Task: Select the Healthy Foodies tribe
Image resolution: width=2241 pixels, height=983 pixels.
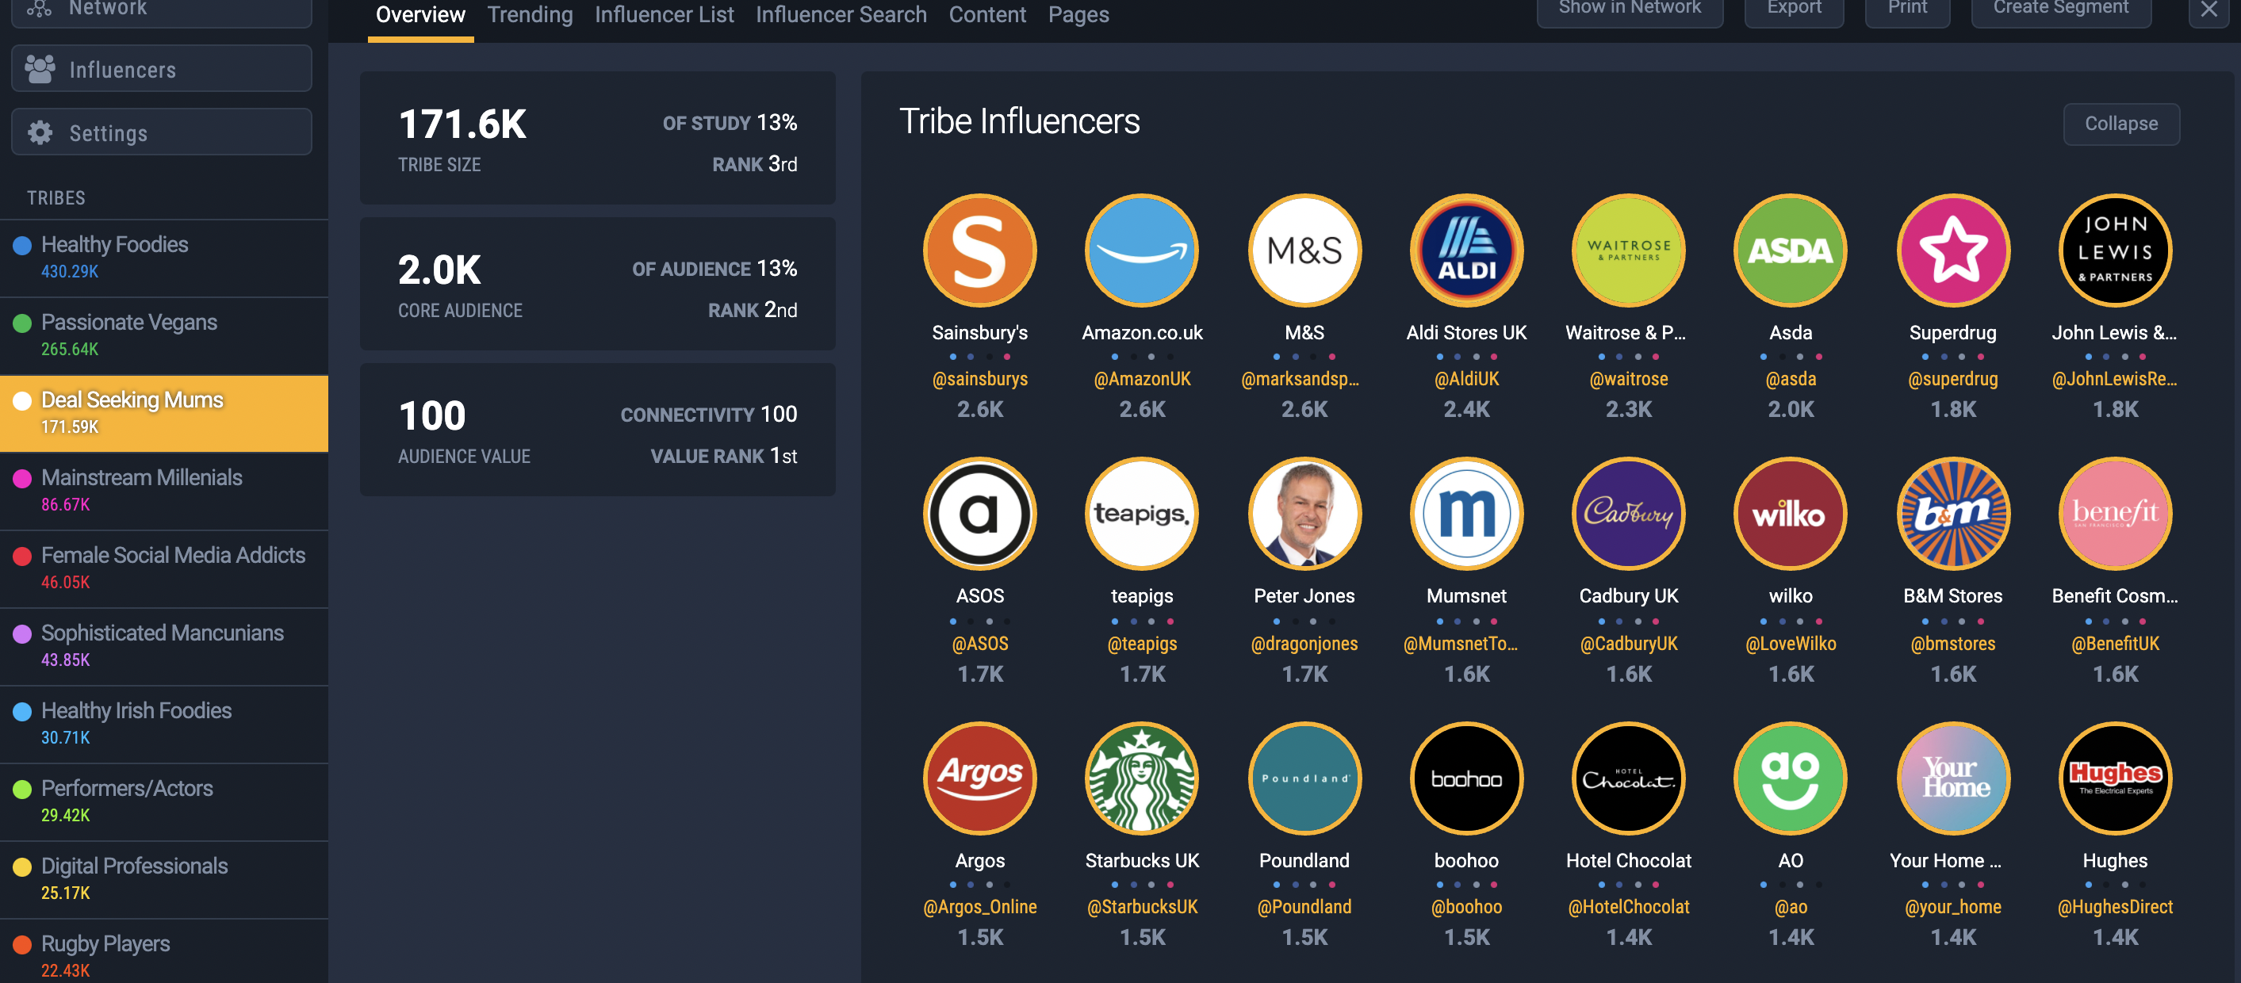Action: point(163,258)
